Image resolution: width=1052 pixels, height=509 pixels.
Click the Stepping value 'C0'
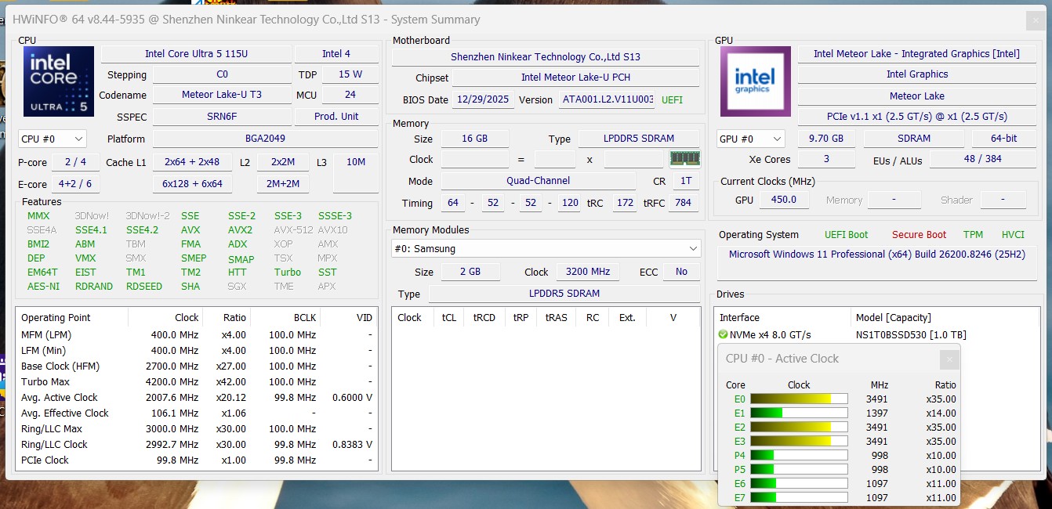pyautogui.click(x=222, y=74)
